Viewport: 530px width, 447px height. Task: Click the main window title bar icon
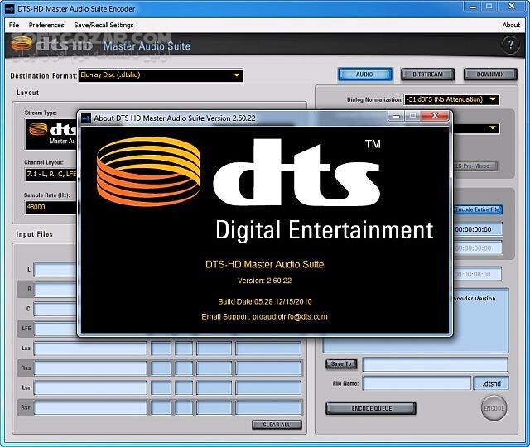10,8
